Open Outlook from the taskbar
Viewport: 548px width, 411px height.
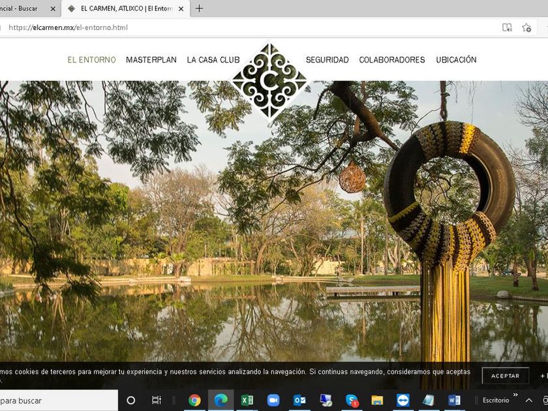pyautogui.click(x=299, y=400)
